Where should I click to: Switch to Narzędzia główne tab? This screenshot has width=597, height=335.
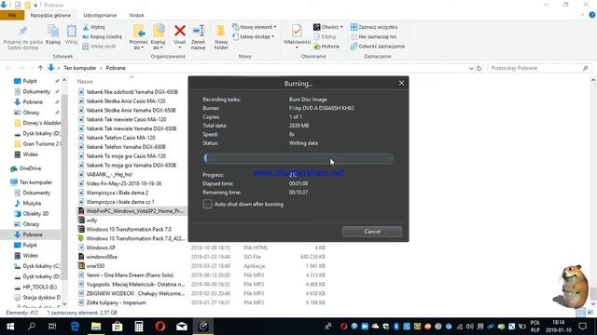tap(50, 15)
